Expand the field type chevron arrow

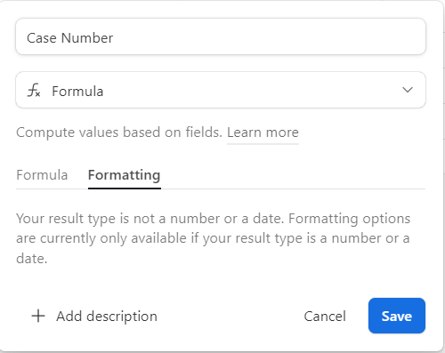click(x=408, y=90)
